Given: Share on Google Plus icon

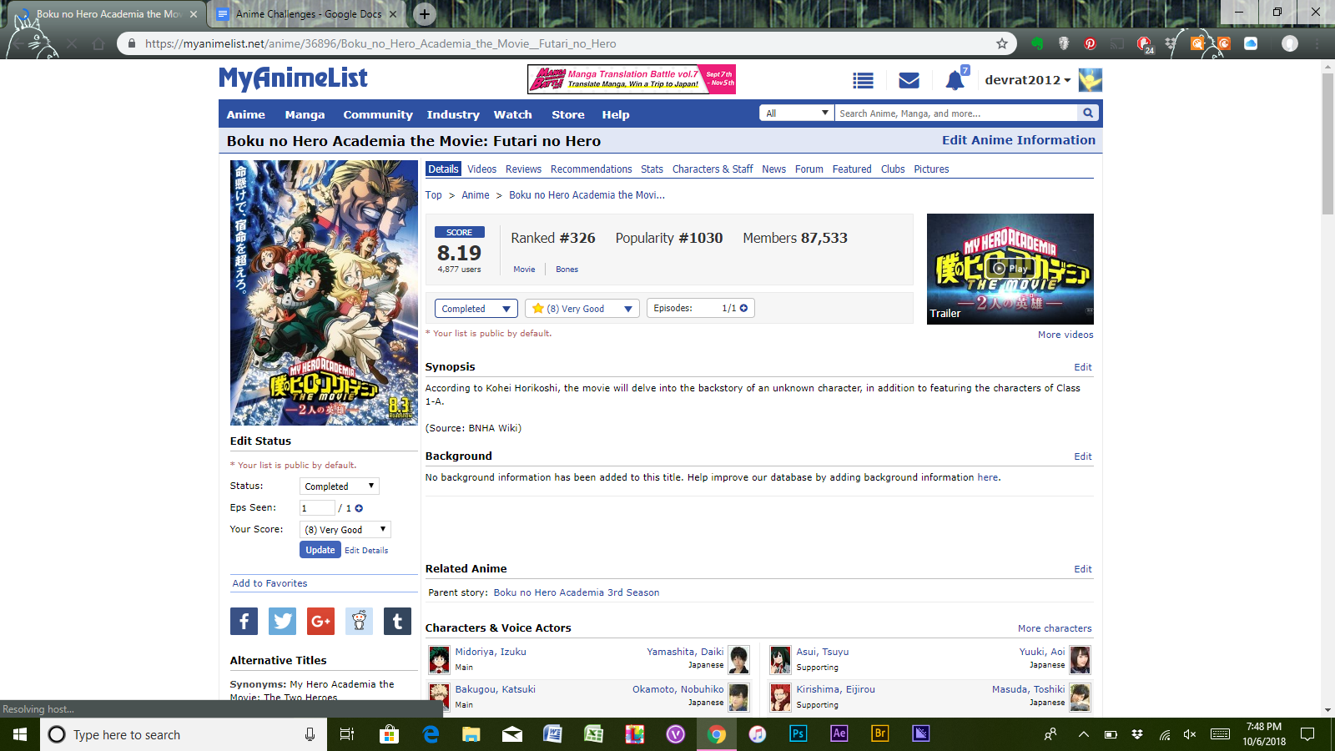Looking at the screenshot, I should 320,621.
